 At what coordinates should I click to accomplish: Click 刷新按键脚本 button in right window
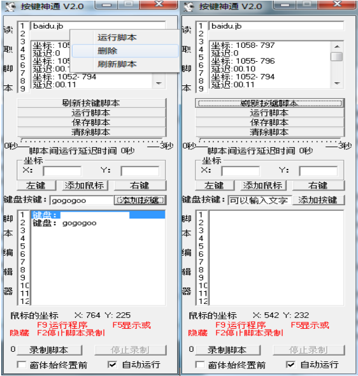tap(270, 103)
